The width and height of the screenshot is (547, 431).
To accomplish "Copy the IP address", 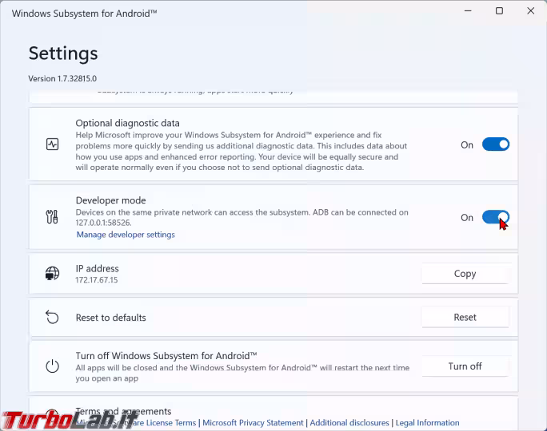I will (x=465, y=274).
